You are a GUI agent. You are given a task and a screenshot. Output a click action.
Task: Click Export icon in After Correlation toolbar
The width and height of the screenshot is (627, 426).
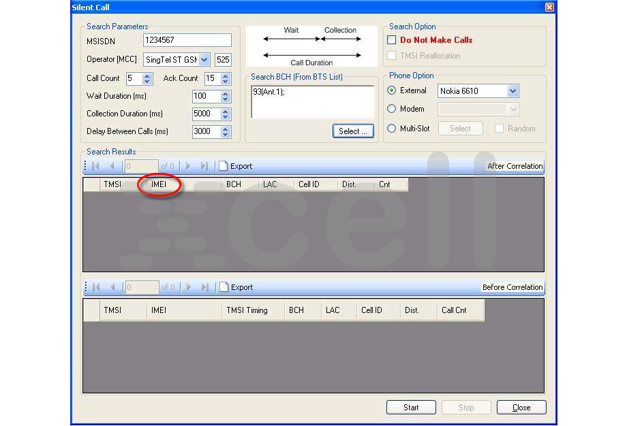[x=224, y=166]
